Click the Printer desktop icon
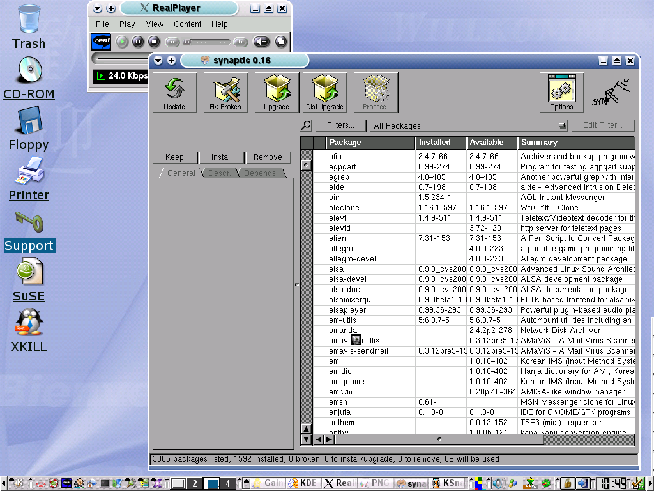 [x=29, y=171]
